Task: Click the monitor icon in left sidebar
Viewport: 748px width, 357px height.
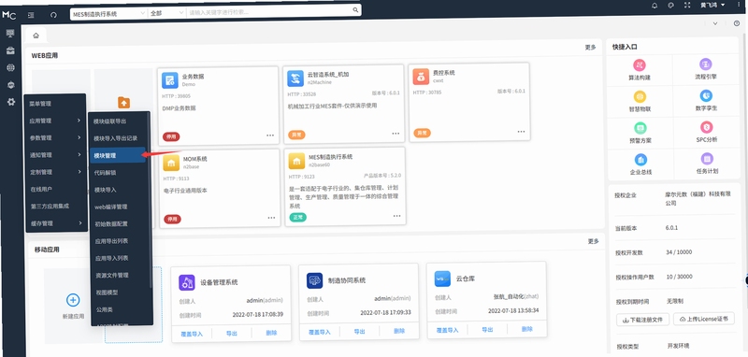Action: [x=10, y=34]
